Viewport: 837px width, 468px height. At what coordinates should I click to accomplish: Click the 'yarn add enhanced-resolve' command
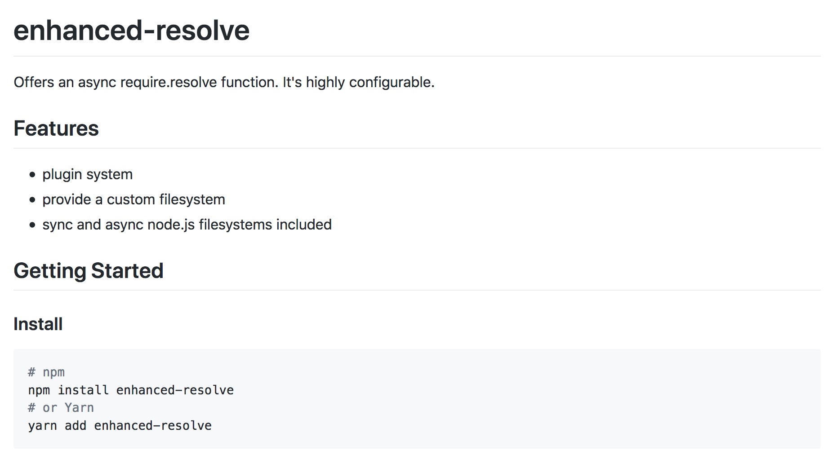[120, 425]
